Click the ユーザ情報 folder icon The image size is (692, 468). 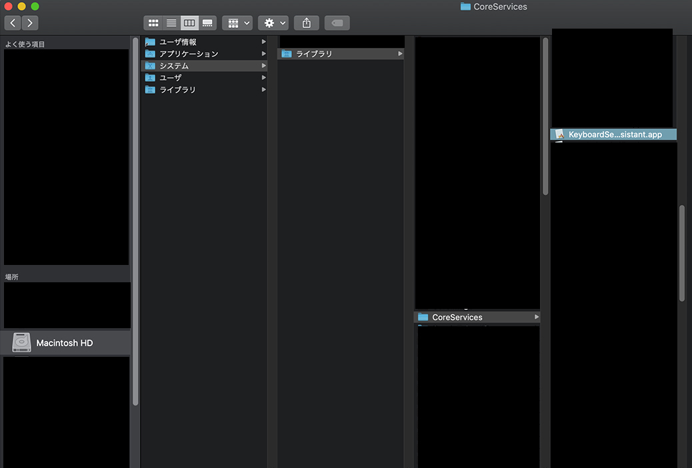tap(151, 42)
